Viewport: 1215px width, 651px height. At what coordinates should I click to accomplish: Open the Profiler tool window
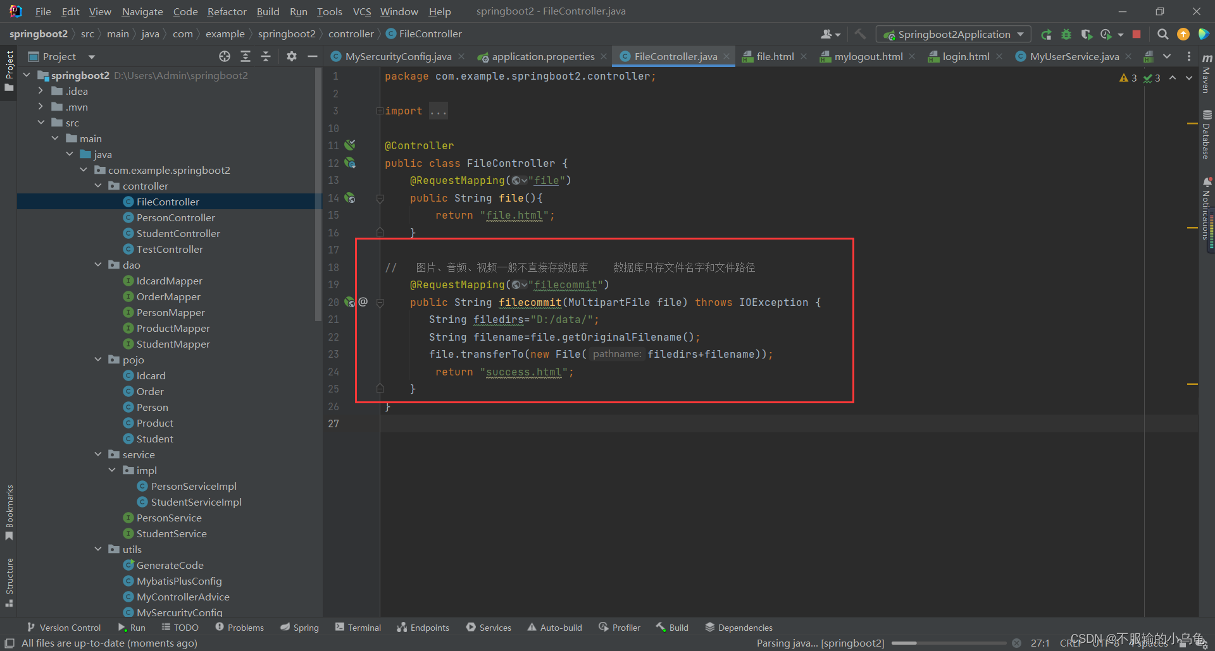point(620,628)
